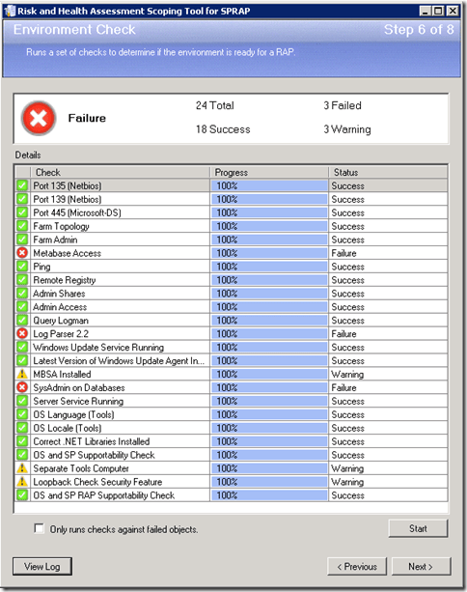Click the red failure icon for SysAdmin on Databases
467x592 pixels.
tap(22, 387)
